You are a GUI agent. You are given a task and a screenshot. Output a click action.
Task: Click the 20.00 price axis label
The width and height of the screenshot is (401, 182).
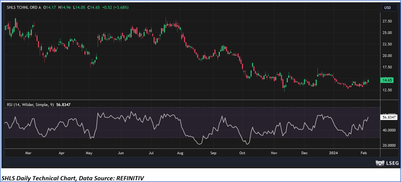click(x=387, y=56)
